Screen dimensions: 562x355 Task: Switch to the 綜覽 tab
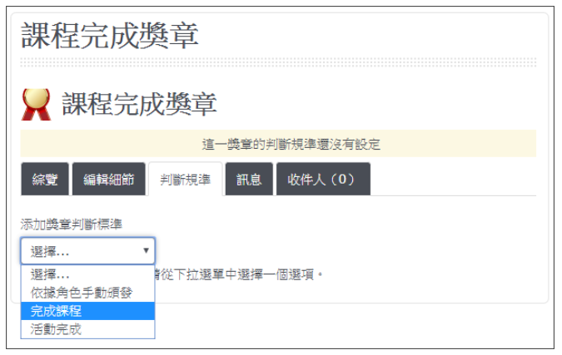point(45,180)
